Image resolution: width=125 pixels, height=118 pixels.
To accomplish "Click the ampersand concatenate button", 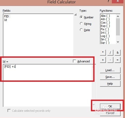I will point(118,53).
